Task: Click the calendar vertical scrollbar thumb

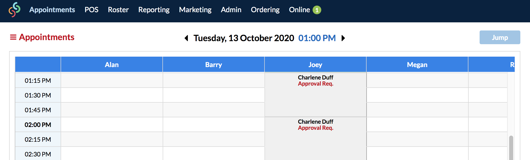Action: pos(511,148)
